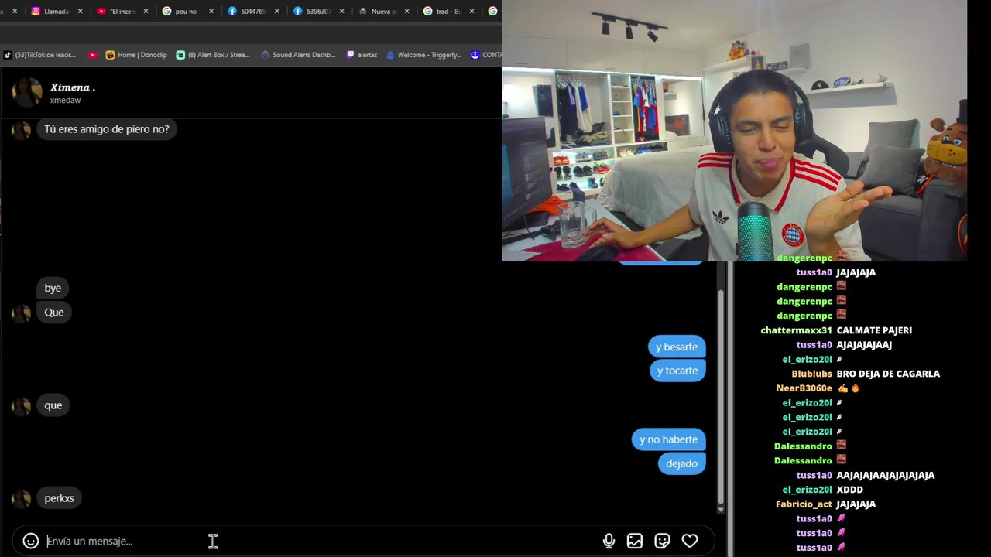Open the sticker/GIF picker icon
The height and width of the screenshot is (557, 991).
[x=662, y=541]
